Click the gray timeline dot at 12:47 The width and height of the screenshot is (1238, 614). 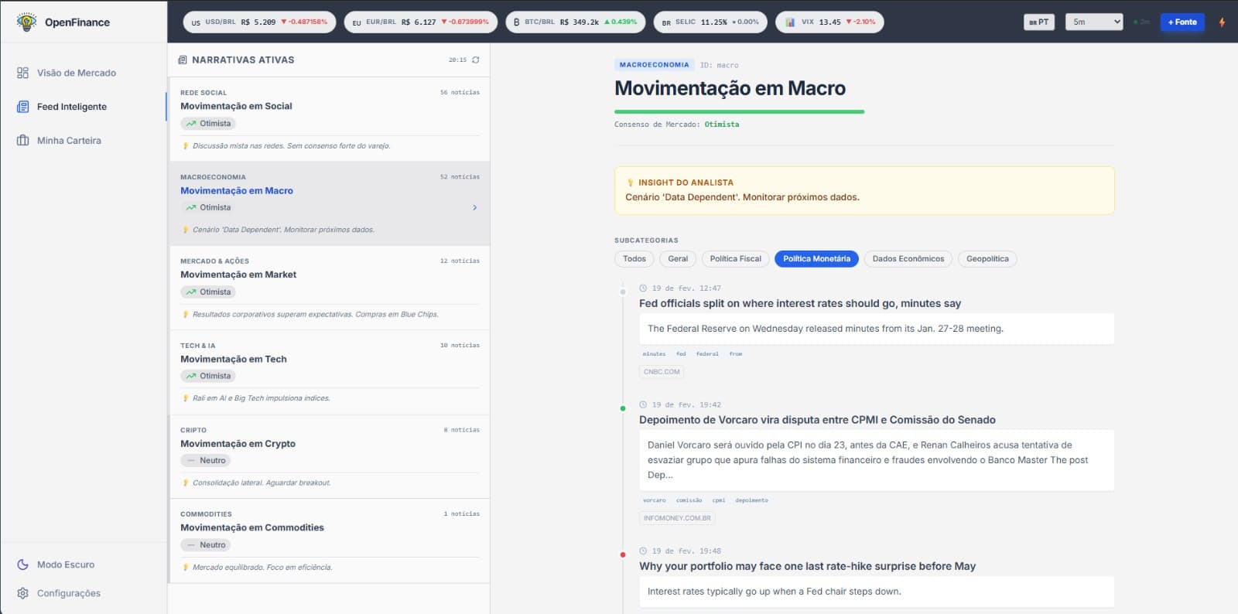[x=623, y=292]
